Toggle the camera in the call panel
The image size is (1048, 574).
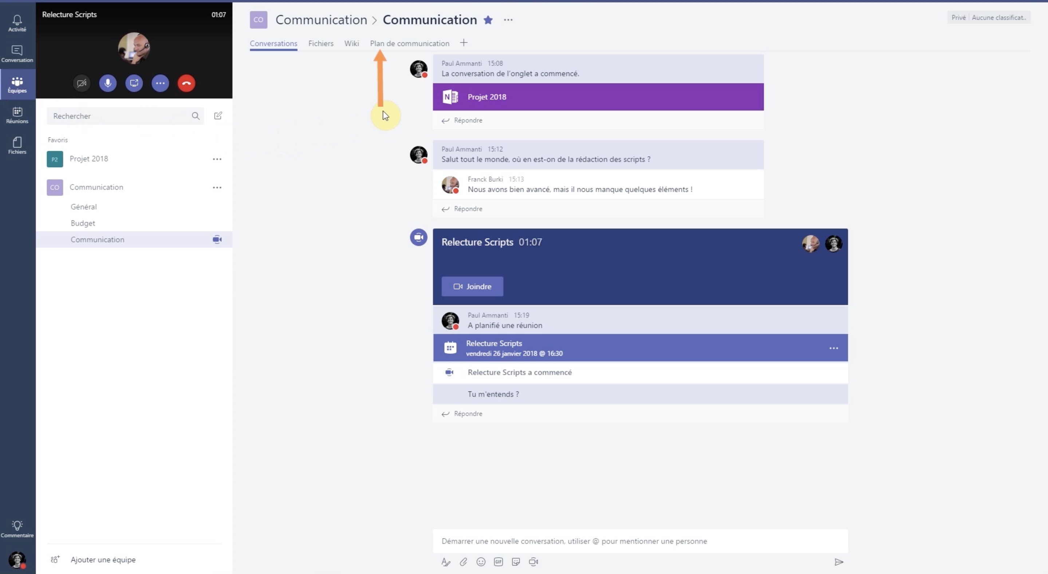(x=81, y=83)
